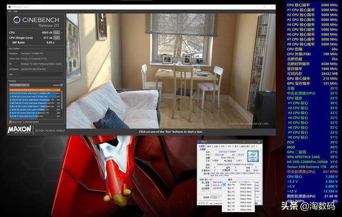
Task: Toggle the checkbox beside the CPU test
Action: [62, 33]
